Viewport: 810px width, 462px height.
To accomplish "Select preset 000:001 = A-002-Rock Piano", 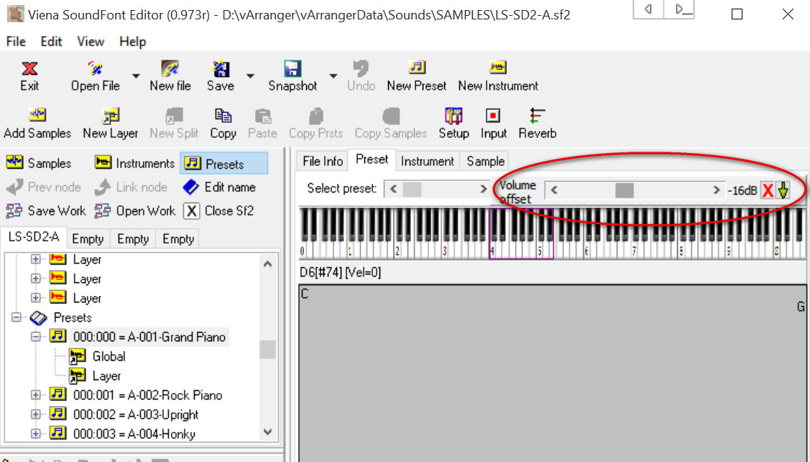I will pos(147,395).
